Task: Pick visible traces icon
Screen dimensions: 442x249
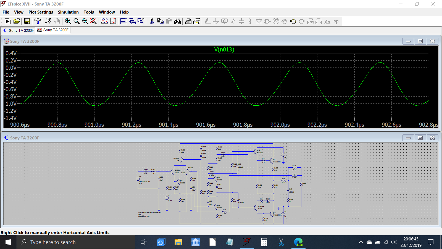Action: [x=113, y=21]
